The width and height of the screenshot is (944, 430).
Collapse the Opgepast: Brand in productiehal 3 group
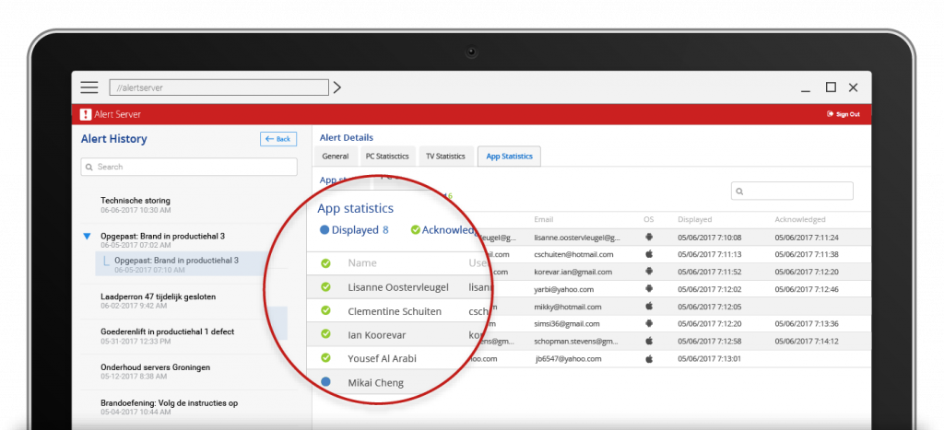pyautogui.click(x=87, y=237)
